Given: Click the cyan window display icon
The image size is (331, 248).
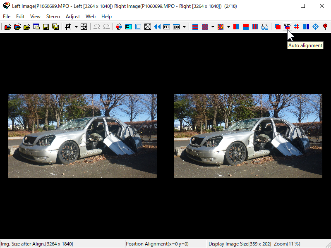Looking at the screenshot, I should (x=129, y=27).
